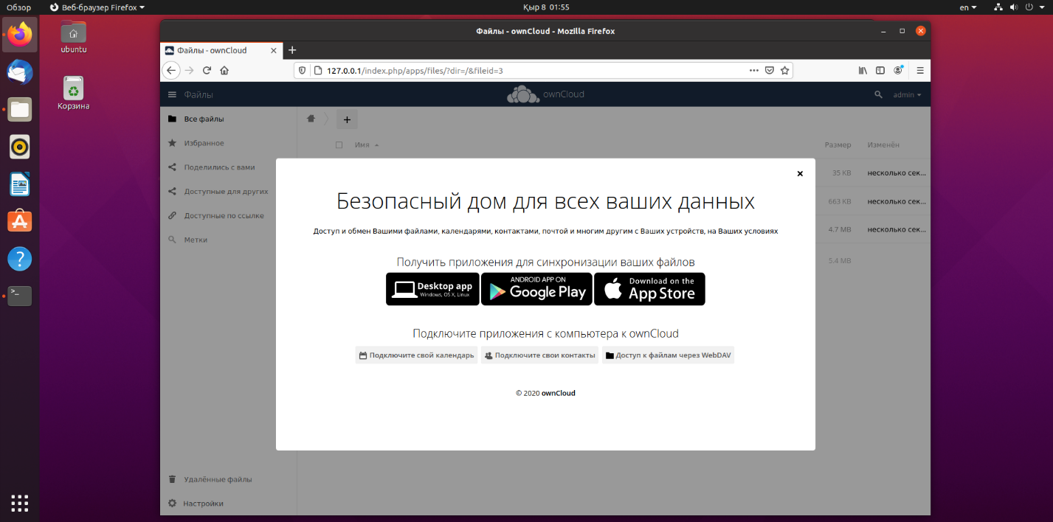The width and height of the screenshot is (1053, 522).
Task: Bookmark this page with star icon
Action: [785, 71]
